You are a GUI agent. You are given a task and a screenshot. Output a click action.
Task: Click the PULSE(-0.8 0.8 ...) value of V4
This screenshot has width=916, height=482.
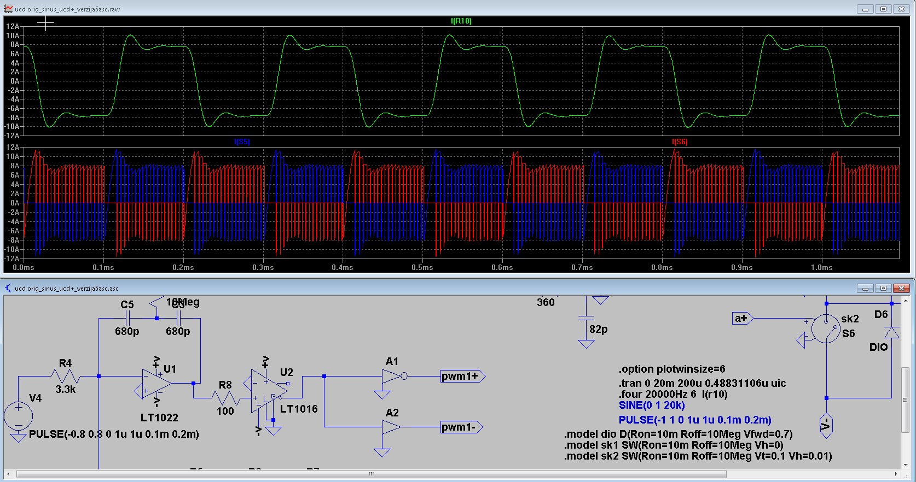(x=114, y=434)
